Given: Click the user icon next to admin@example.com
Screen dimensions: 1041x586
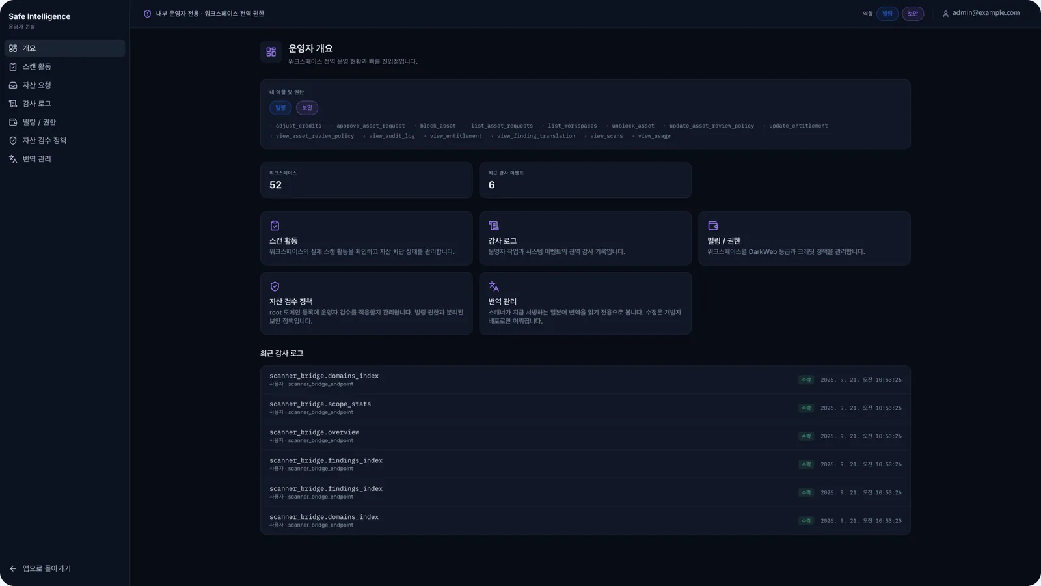Looking at the screenshot, I should [x=945, y=14].
